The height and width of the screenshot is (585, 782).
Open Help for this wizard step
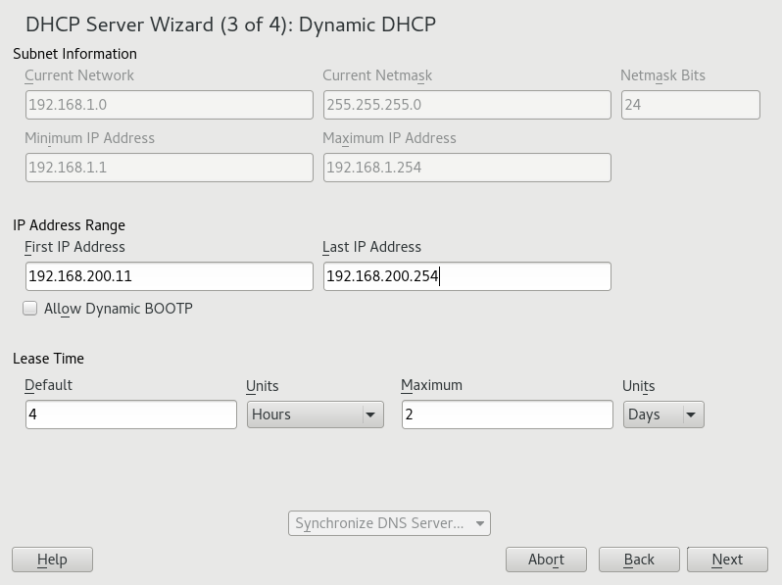(52, 560)
